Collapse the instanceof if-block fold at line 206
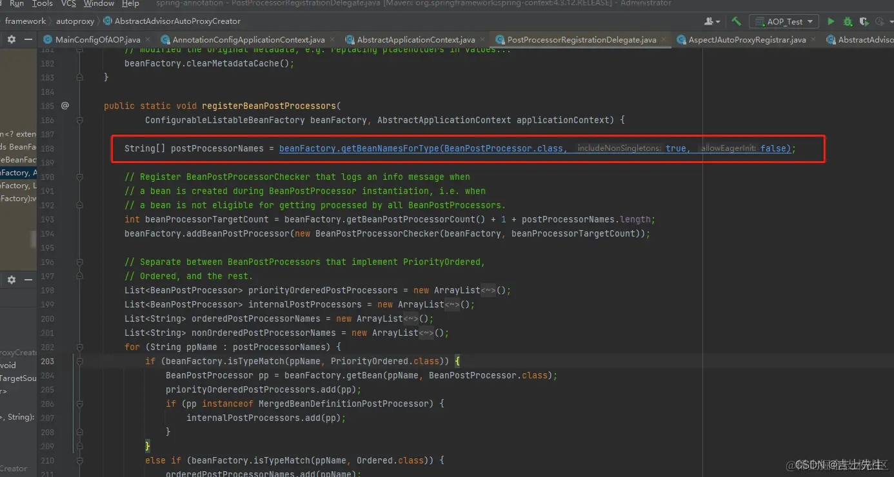This screenshot has height=477, width=894. (80, 404)
